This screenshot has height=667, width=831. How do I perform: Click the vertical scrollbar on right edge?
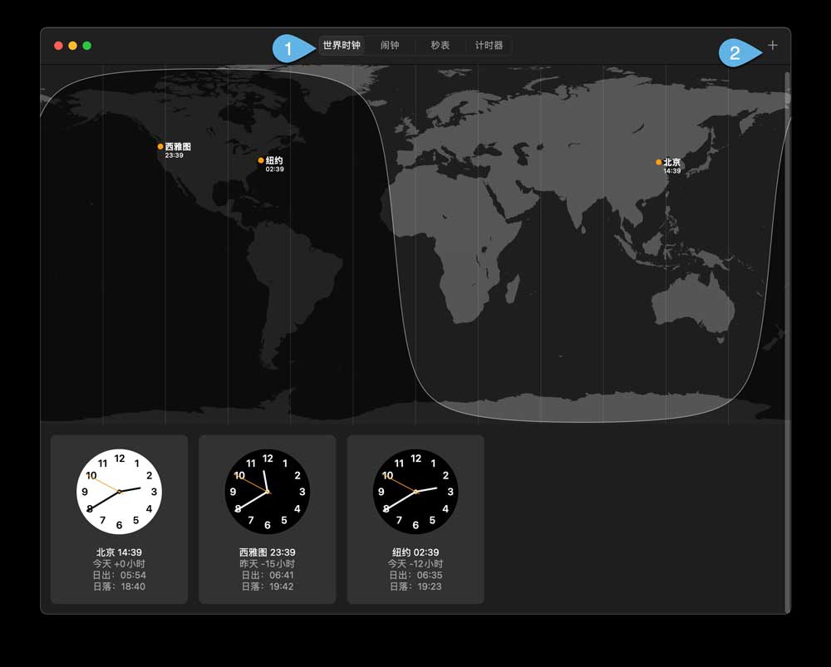(785, 332)
